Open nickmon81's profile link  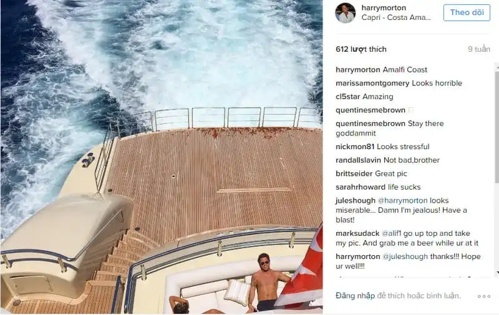(x=355, y=147)
